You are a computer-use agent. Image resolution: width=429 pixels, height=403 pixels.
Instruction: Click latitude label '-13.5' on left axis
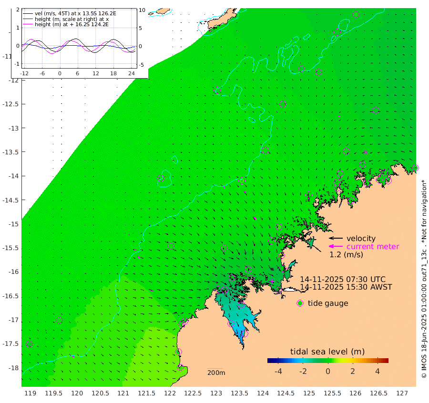coord(10,152)
